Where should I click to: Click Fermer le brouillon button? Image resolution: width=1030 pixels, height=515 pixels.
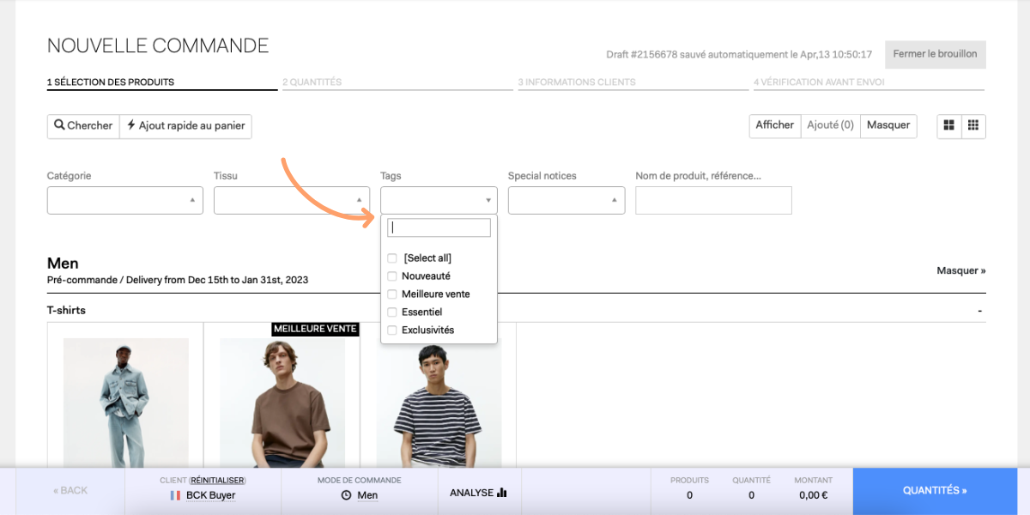[x=935, y=54]
